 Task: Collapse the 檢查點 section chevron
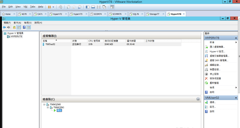[198, 99]
